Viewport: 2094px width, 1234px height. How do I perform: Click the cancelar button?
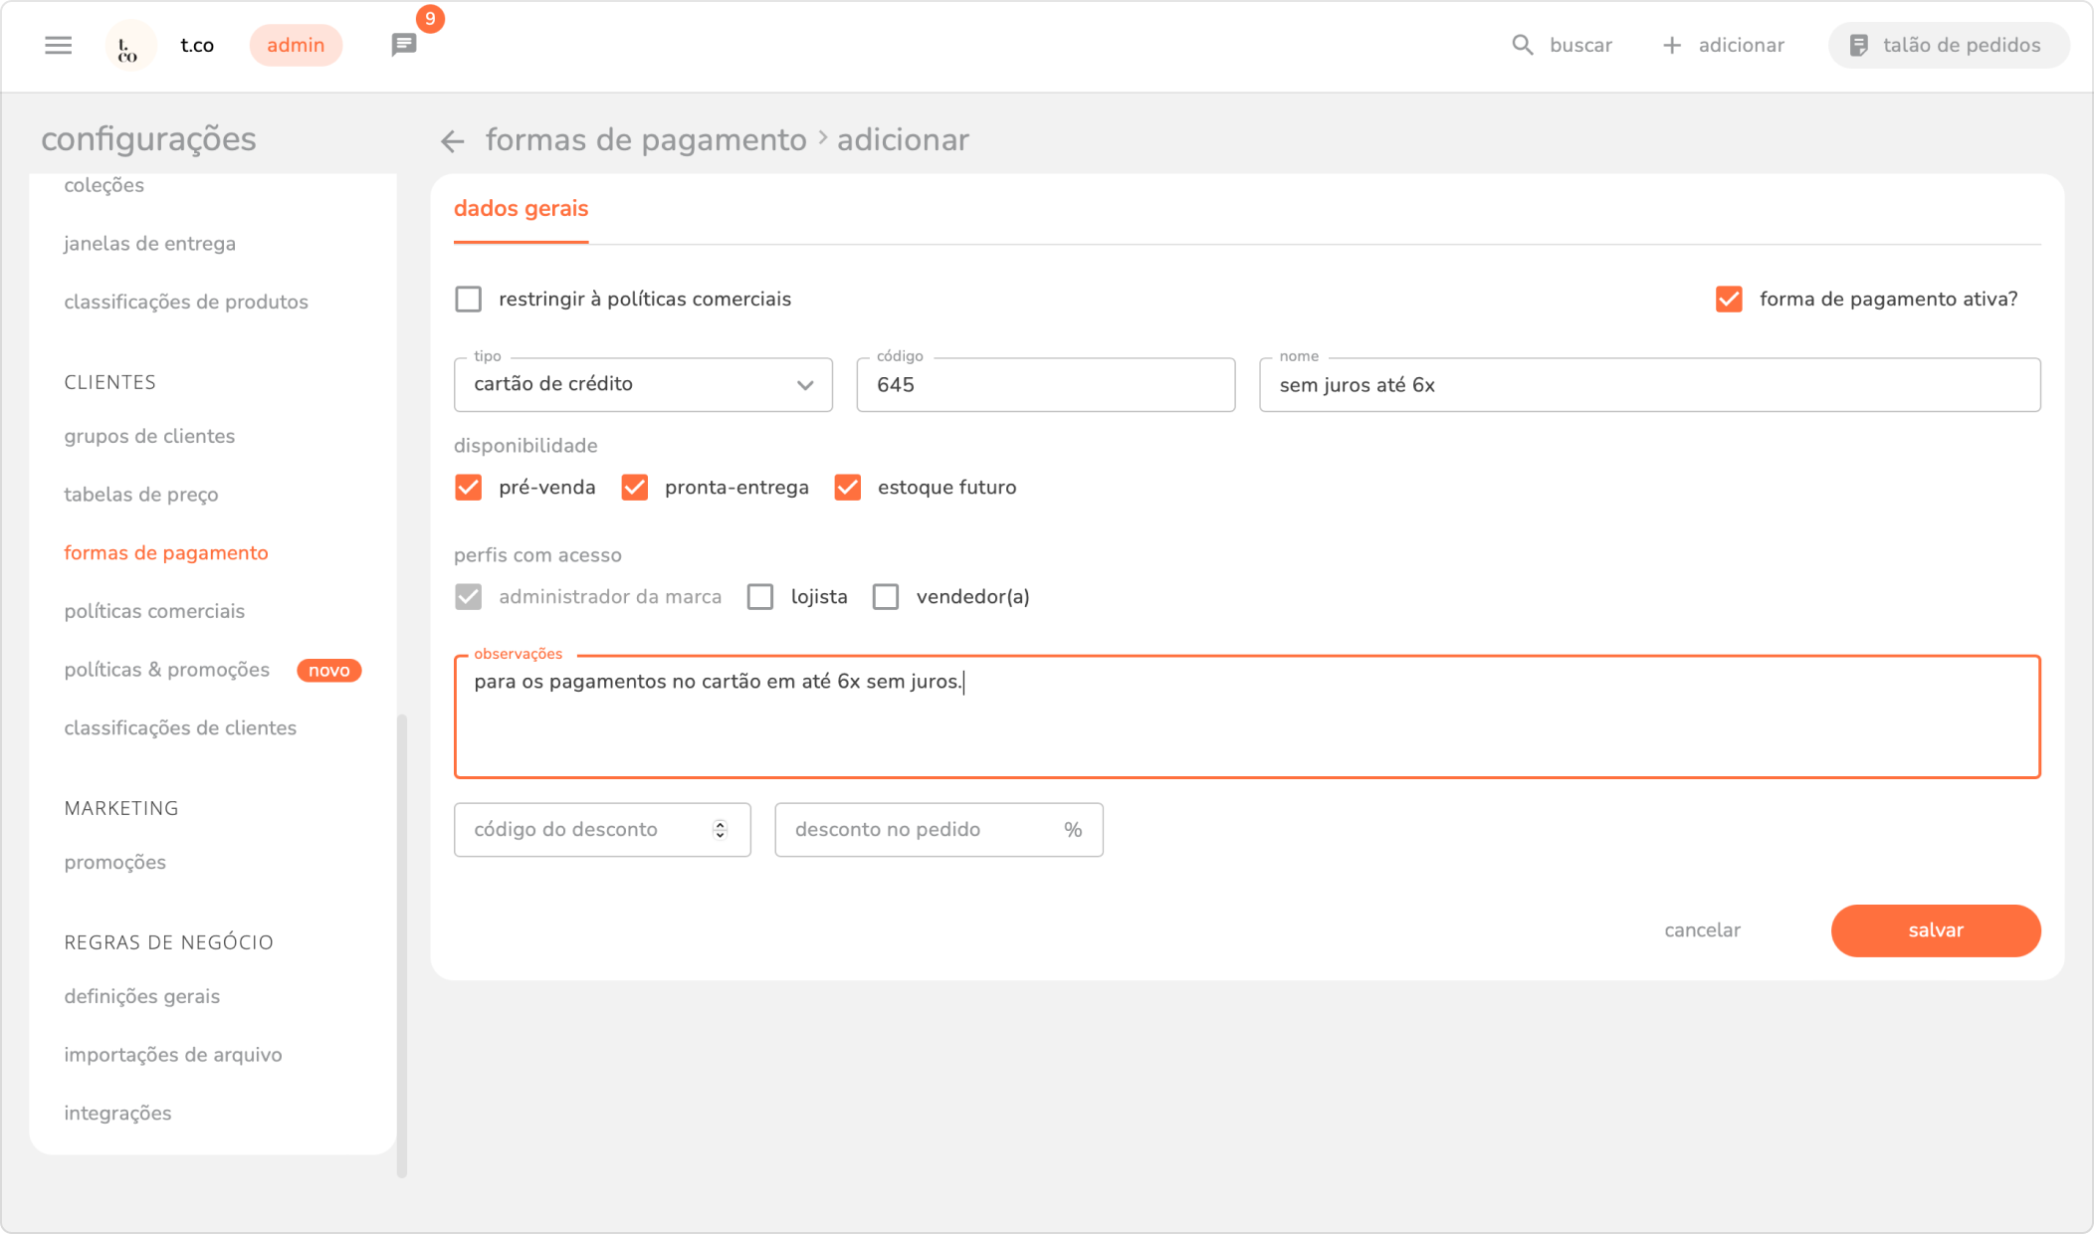tap(1702, 930)
